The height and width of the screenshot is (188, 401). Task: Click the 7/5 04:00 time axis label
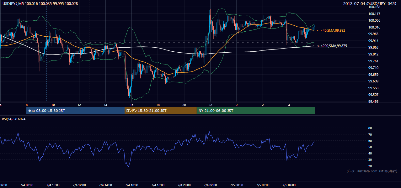(x=289, y=185)
